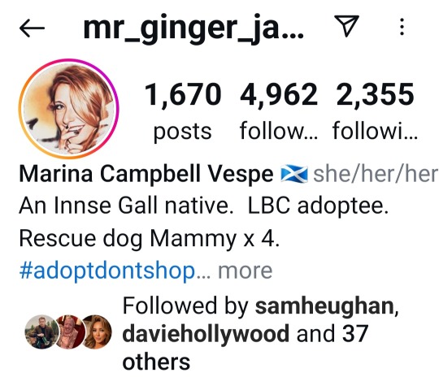Open the 1,670 posts count
The image size is (439, 377).
coord(183,111)
